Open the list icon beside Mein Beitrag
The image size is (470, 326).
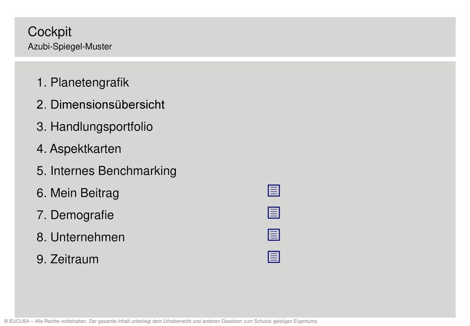pos(274,191)
